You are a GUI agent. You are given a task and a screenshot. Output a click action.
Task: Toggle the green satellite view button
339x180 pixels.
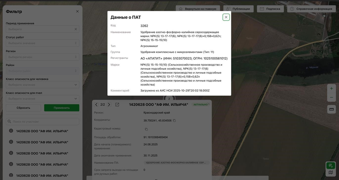point(331,166)
